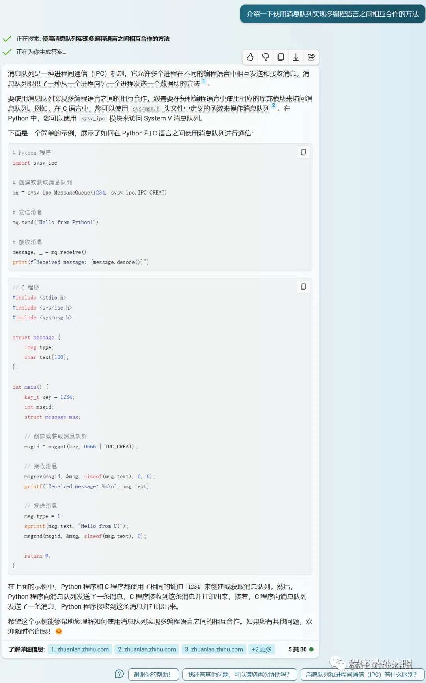Click the 'sysv_ipc' inline code in paragraph
426x683 pixels.
point(93,118)
